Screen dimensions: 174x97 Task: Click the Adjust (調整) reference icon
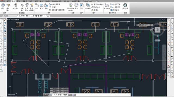[46, 6]
